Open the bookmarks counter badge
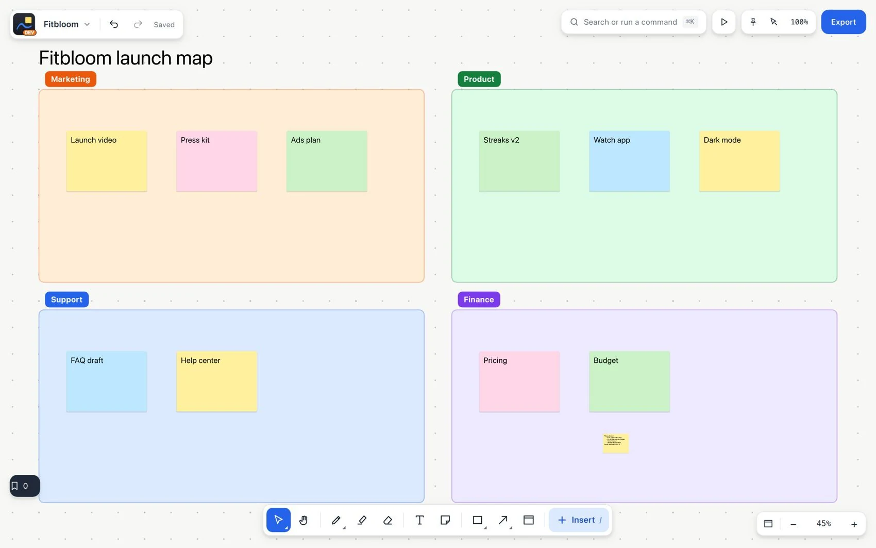Image resolution: width=876 pixels, height=548 pixels. (25, 486)
